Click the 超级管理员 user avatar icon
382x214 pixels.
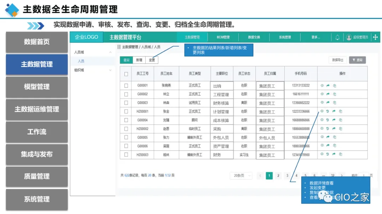[x=349, y=37]
